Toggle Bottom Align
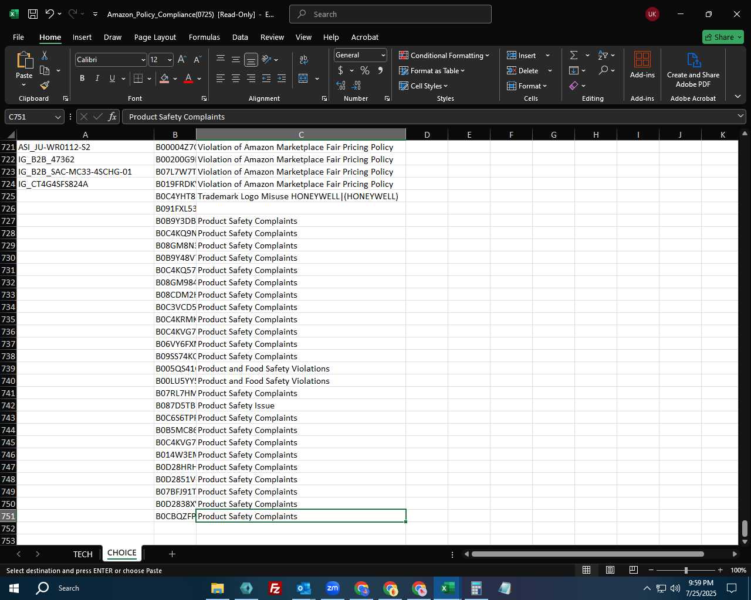This screenshot has height=600, width=751. click(x=251, y=60)
